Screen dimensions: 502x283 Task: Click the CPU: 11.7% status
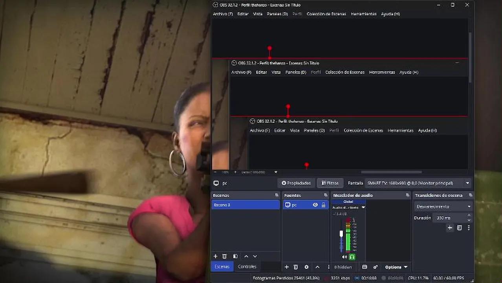pos(418,278)
